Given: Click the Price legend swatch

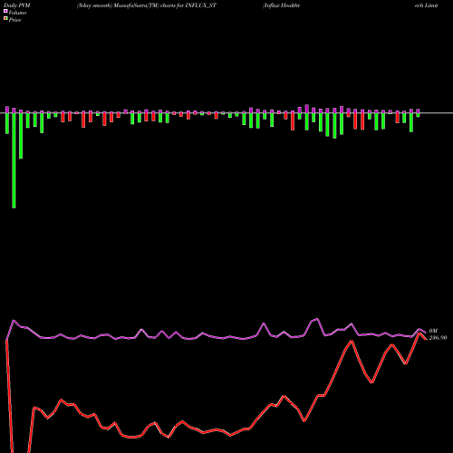Looking at the screenshot, I should [x=5, y=19].
